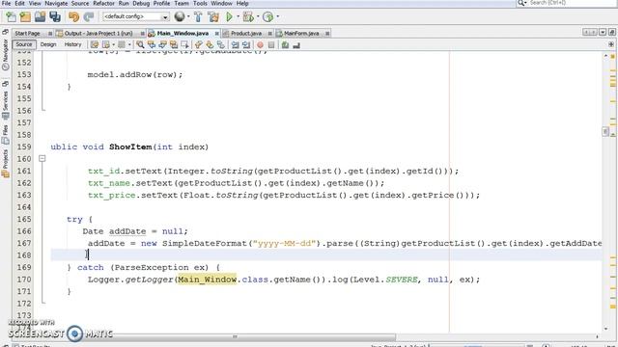Image resolution: width=618 pixels, height=347 pixels.
Task: Click the globe browser icon
Action: (x=180, y=16)
